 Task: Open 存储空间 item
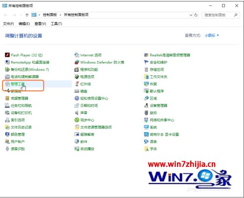(x=154, y=70)
